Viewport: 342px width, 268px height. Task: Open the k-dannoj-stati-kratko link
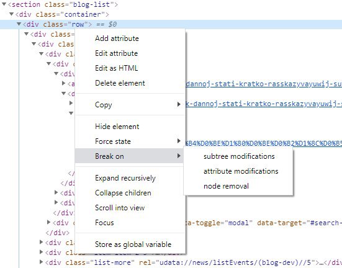264,104
